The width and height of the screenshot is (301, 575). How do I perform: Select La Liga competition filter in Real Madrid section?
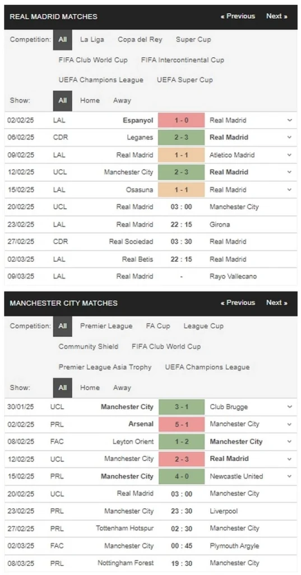tap(92, 40)
